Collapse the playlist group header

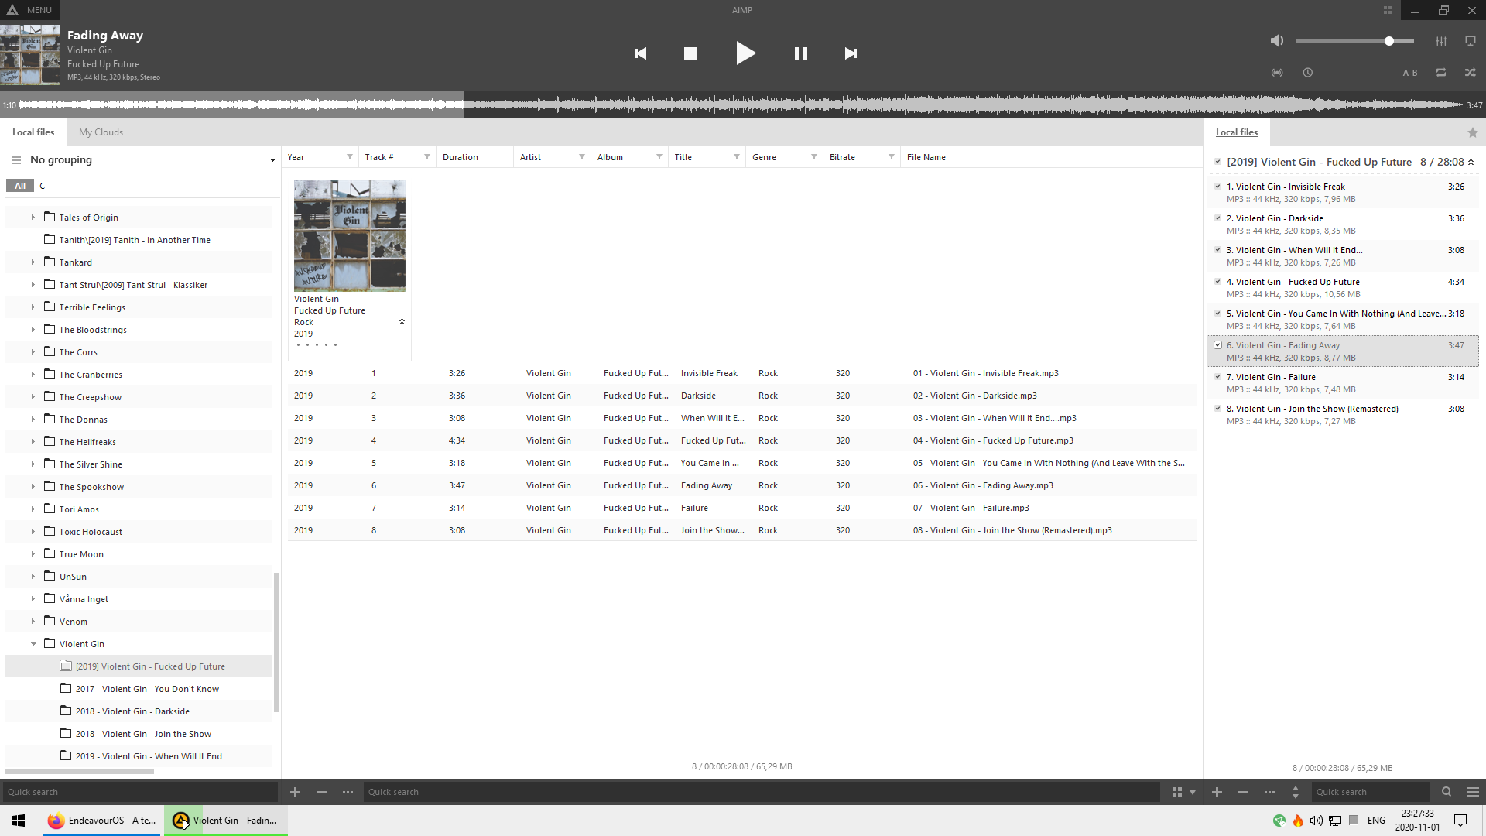point(1471,163)
